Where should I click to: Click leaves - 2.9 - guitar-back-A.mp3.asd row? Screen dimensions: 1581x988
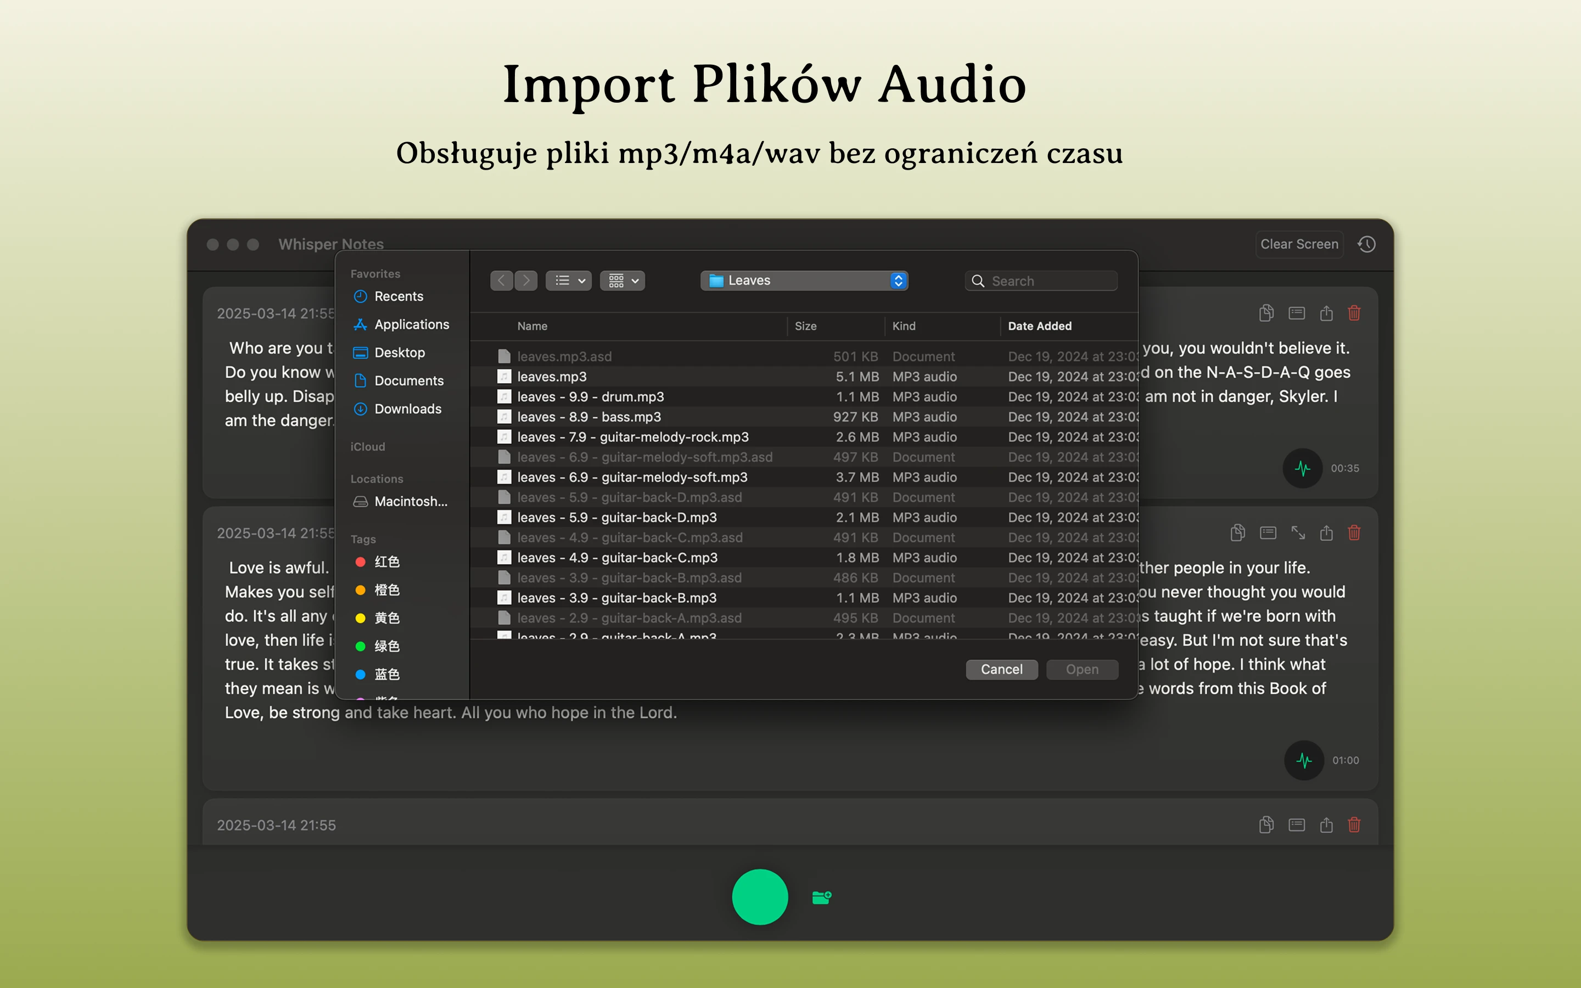point(804,617)
